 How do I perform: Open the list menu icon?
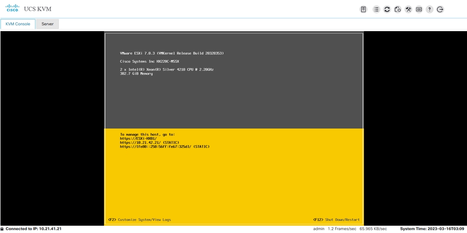click(377, 9)
